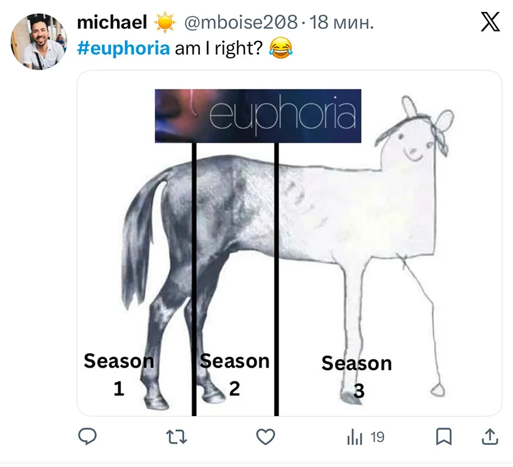Click the repost arrows icon

coord(176,437)
